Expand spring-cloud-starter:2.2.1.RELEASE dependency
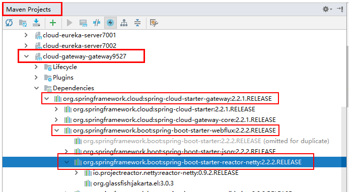Screen dimensions: 359x192 pyautogui.click(x=56, y=109)
